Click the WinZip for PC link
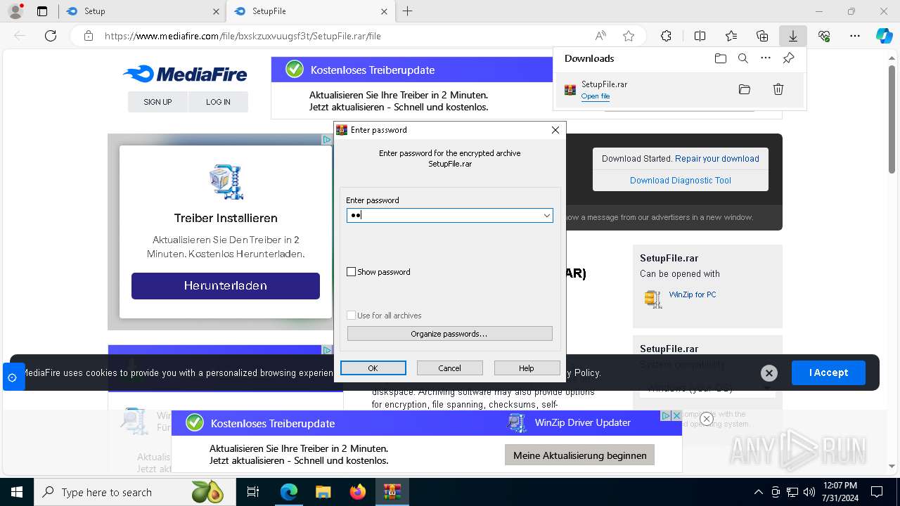This screenshot has width=900, height=506. pyautogui.click(x=693, y=294)
